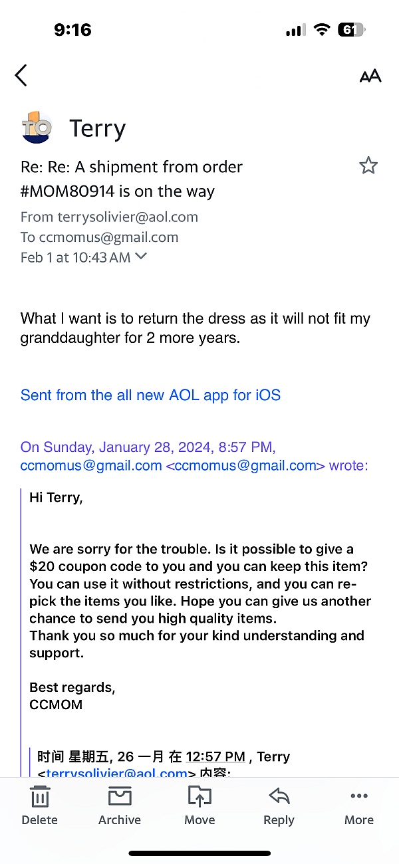Tap the From address terrysolivier@aol.com
The image size is (399, 864).
point(128,217)
